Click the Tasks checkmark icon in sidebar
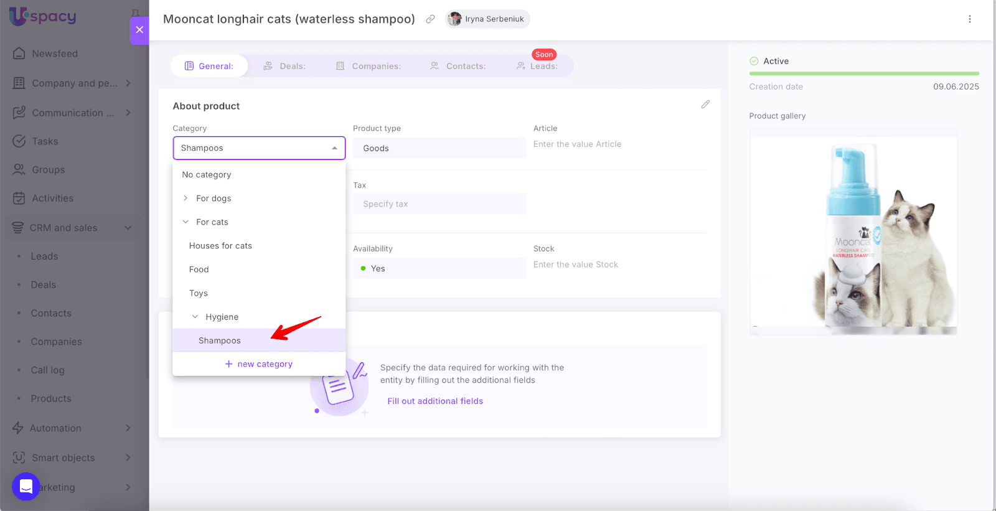Screen dimensions: 996x511 point(19,141)
